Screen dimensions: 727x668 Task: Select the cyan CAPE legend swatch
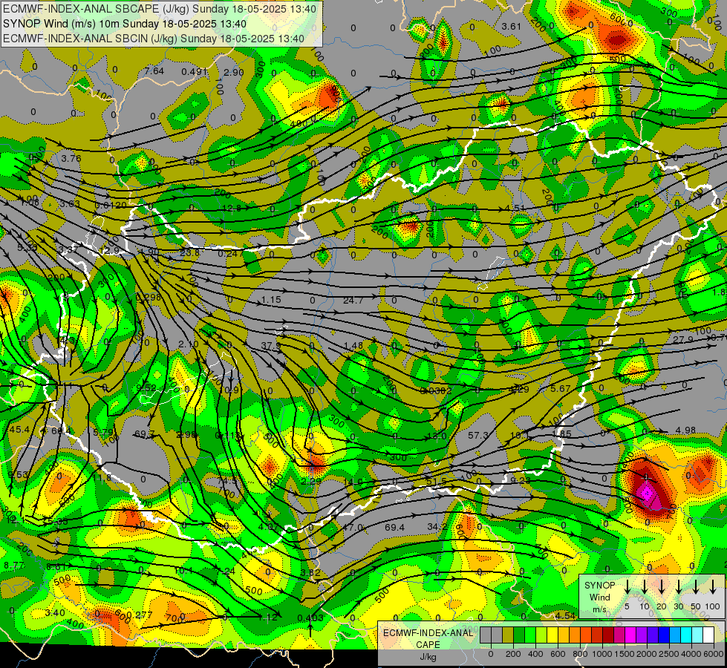[x=685, y=635]
